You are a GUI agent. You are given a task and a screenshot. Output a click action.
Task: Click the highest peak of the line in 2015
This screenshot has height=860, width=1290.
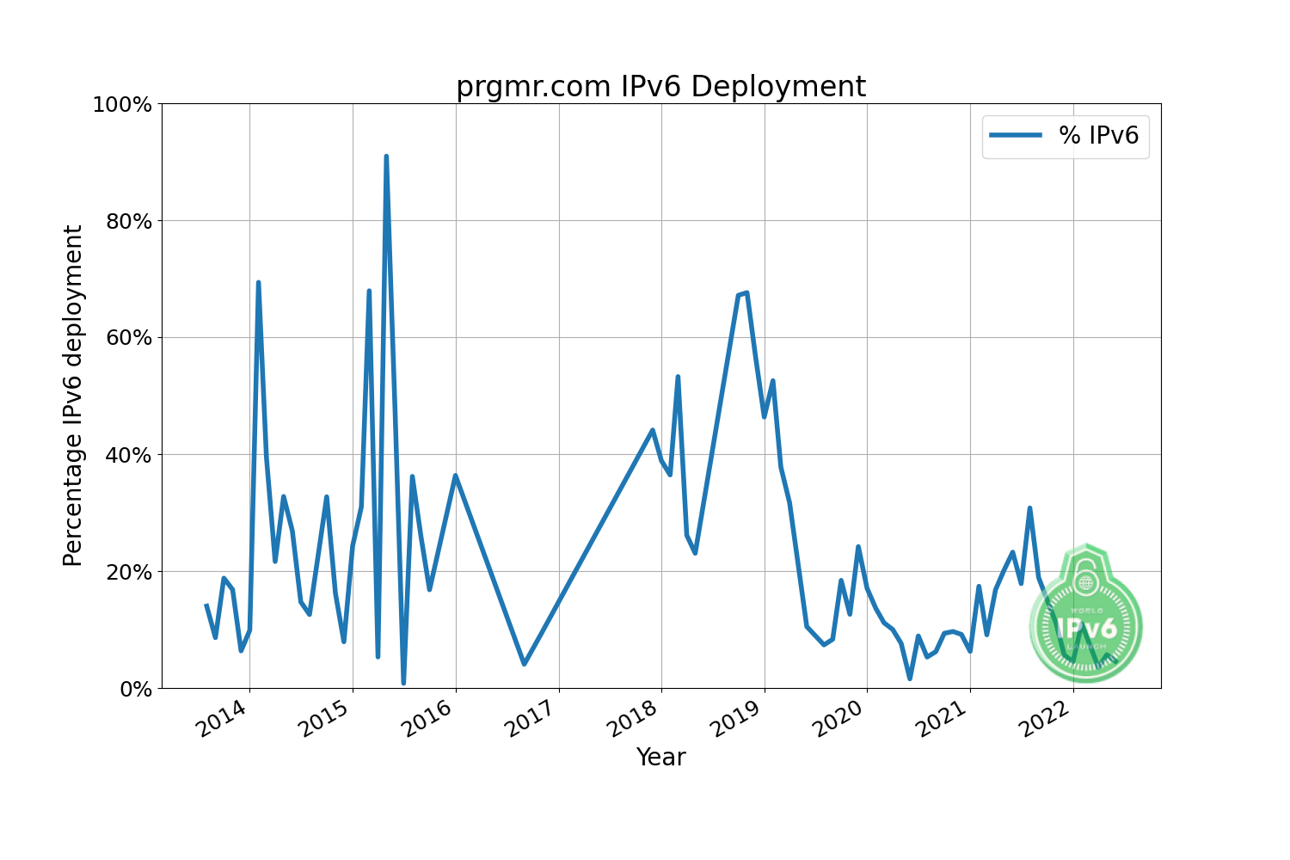coord(386,157)
